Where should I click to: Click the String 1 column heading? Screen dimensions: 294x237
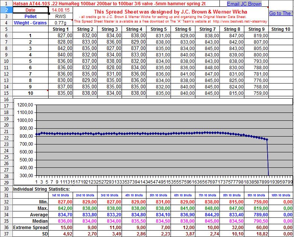point(61,29)
